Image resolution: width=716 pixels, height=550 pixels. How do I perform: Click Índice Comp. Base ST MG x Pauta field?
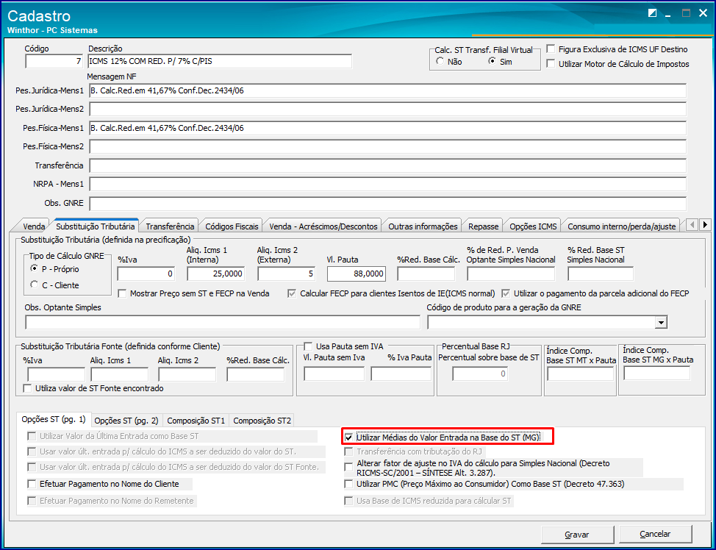tap(656, 374)
